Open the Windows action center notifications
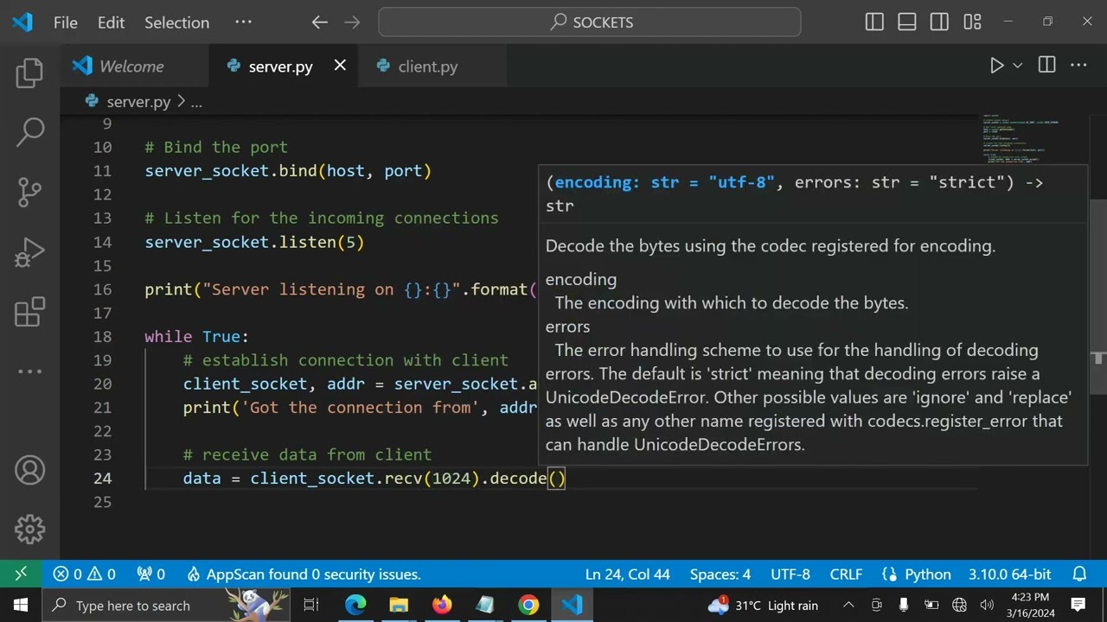 (x=1078, y=605)
